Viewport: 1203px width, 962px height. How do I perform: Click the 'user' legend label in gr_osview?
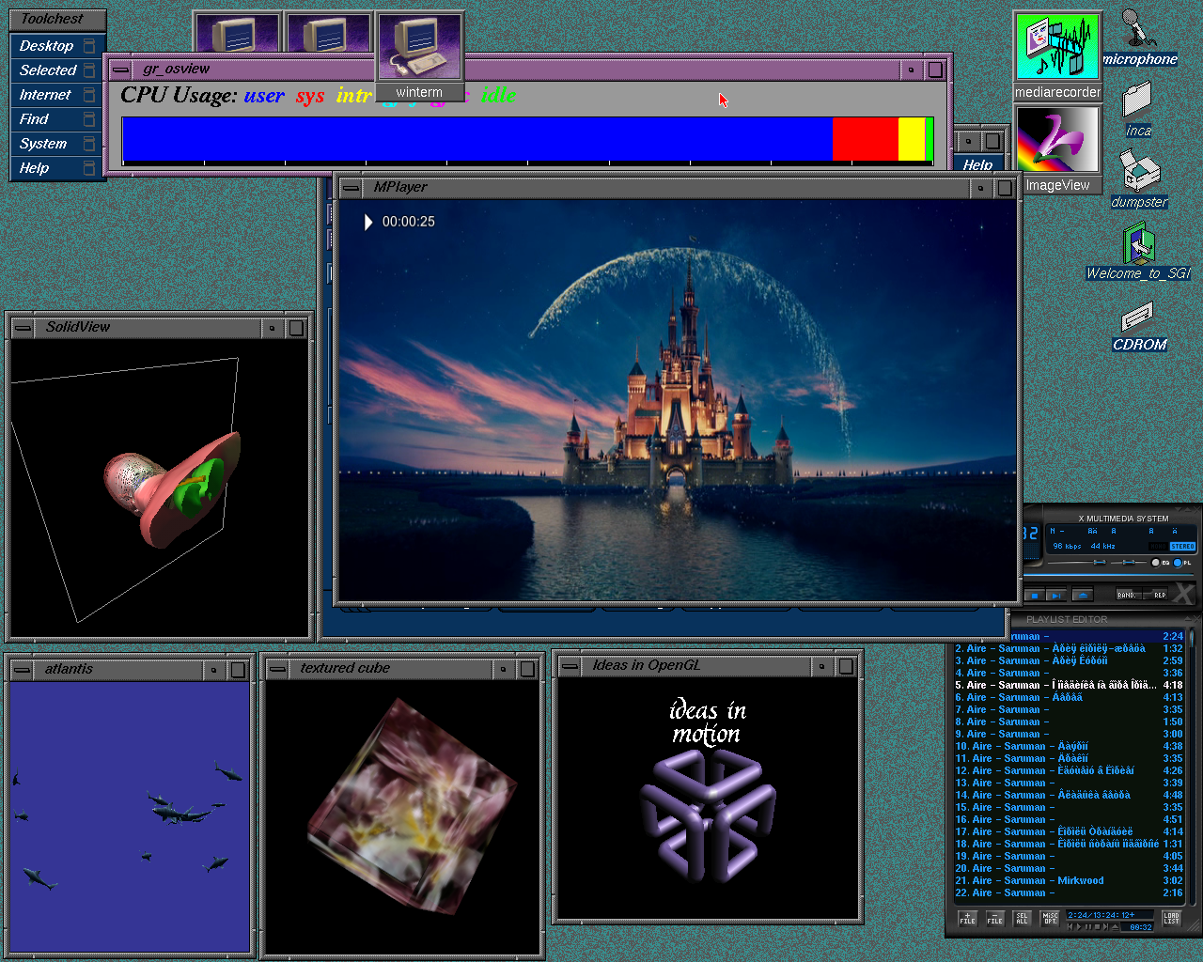click(x=264, y=96)
